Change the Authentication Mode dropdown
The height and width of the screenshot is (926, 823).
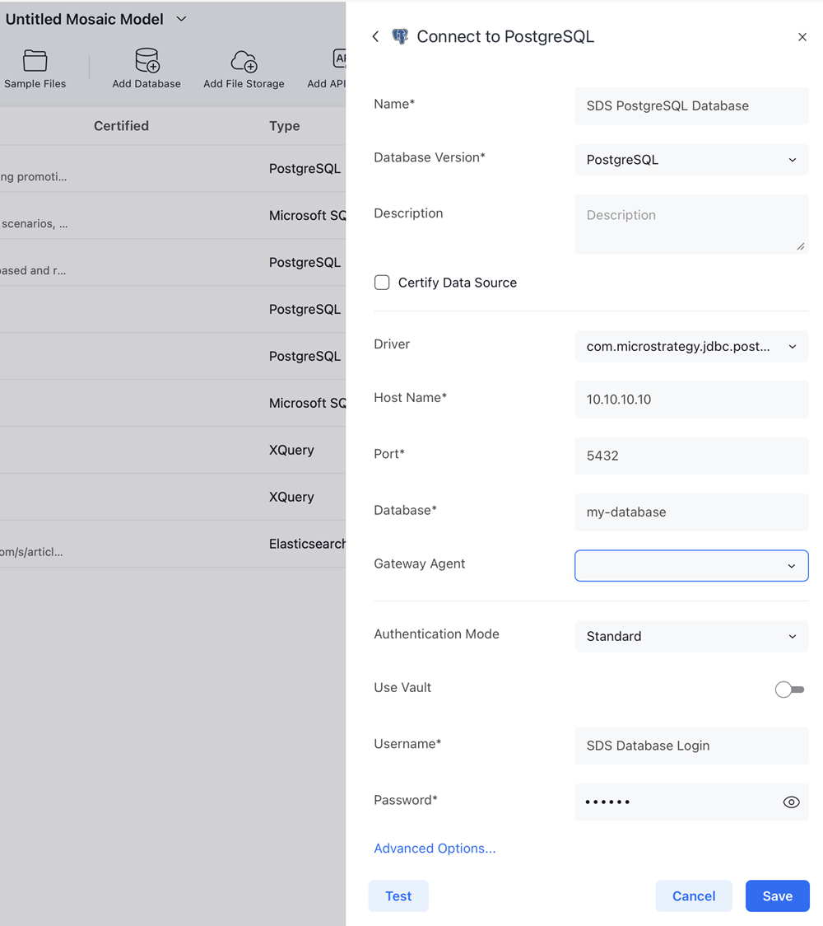click(690, 636)
